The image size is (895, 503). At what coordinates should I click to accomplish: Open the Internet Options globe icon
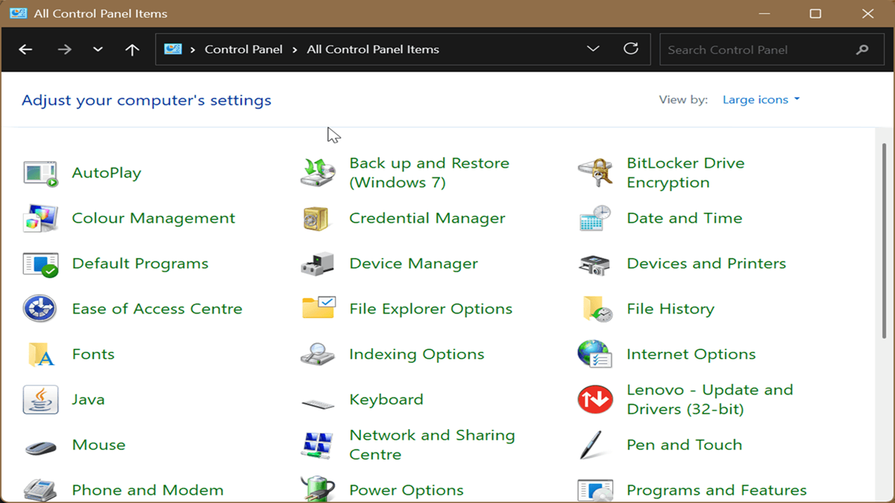pyautogui.click(x=595, y=354)
